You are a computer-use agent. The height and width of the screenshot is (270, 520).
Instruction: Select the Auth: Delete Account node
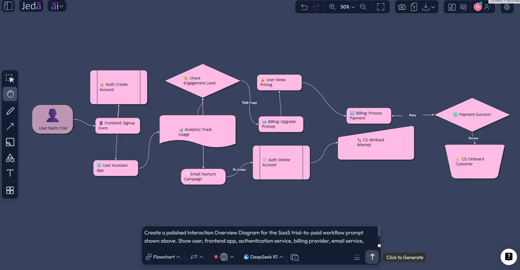point(281,162)
